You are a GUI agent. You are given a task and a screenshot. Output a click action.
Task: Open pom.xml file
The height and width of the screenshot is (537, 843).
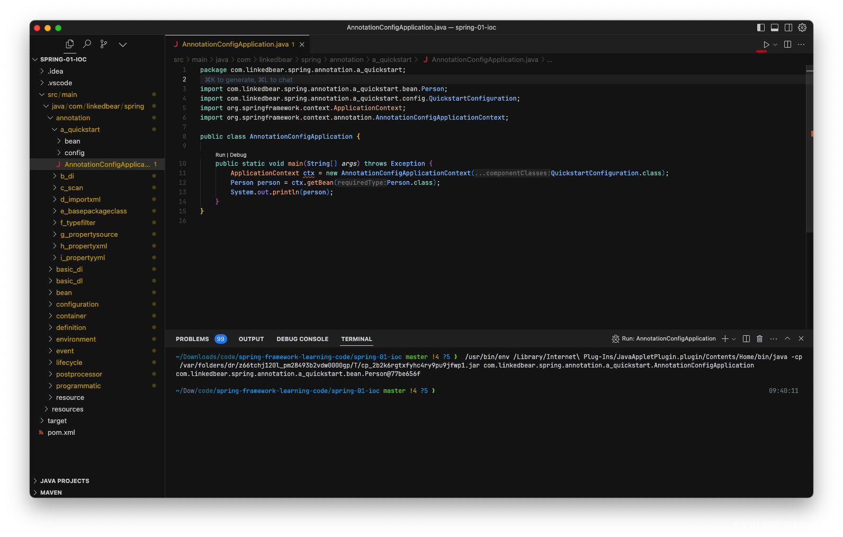(97, 432)
